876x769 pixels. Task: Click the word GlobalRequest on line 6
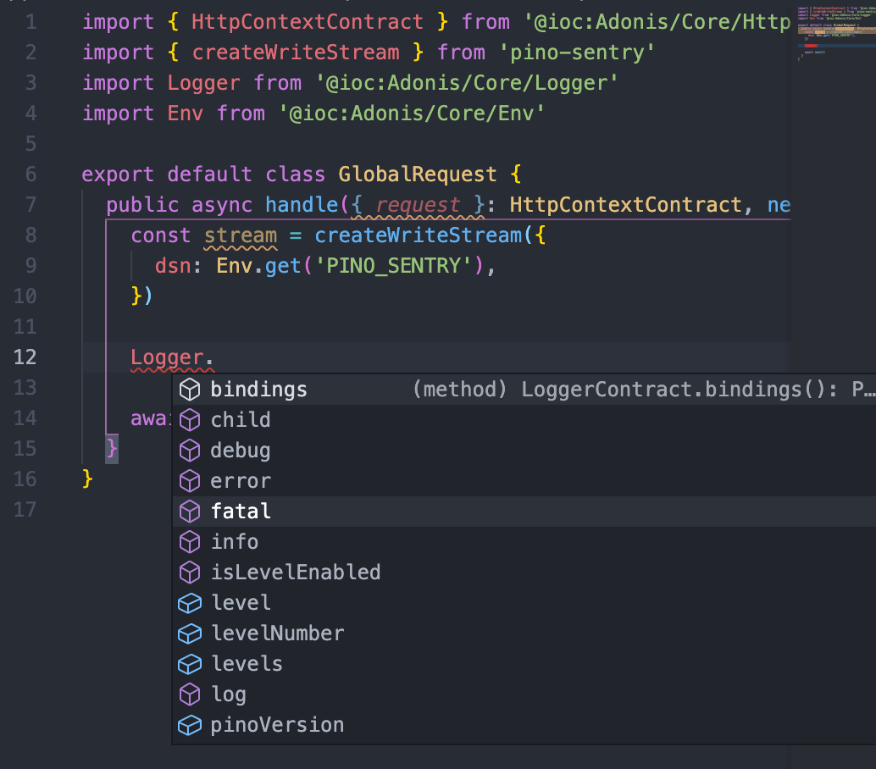(418, 174)
